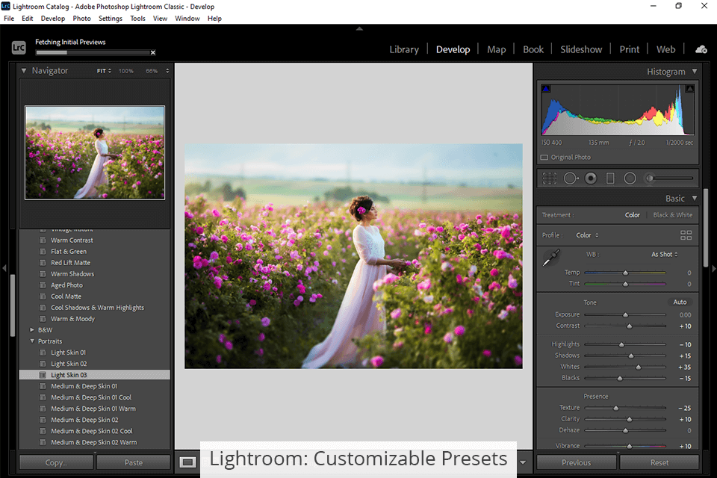This screenshot has height=478, width=717.
Task: Switch to the Print module
Action: point(629,49)
